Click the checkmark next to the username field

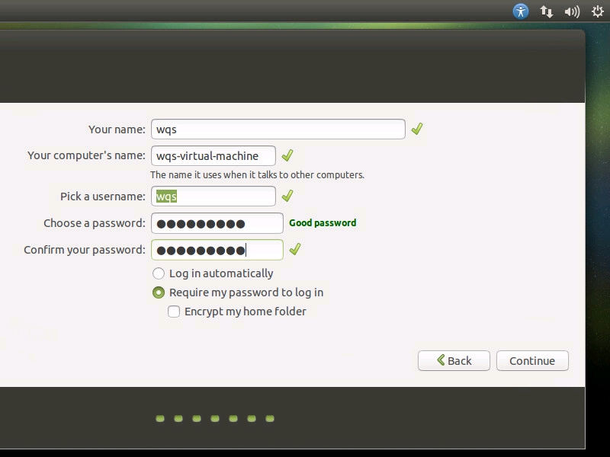coord(287,196)
